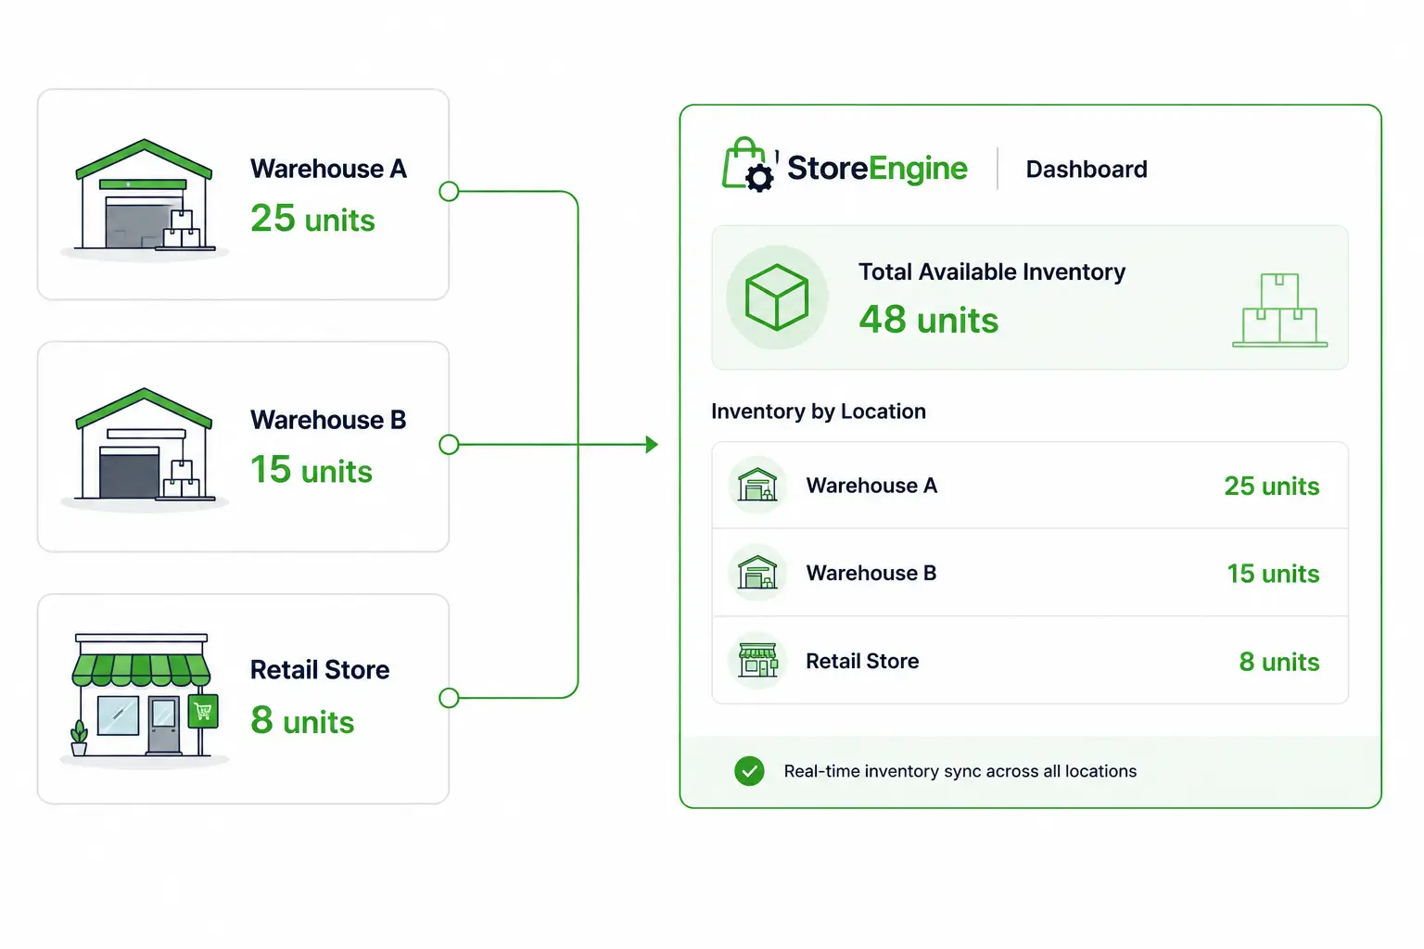The height and width of the screenshot is (949, 1424).
Task: Click the connector circle on Warehouse B card
Action: [x=449, y=445]
